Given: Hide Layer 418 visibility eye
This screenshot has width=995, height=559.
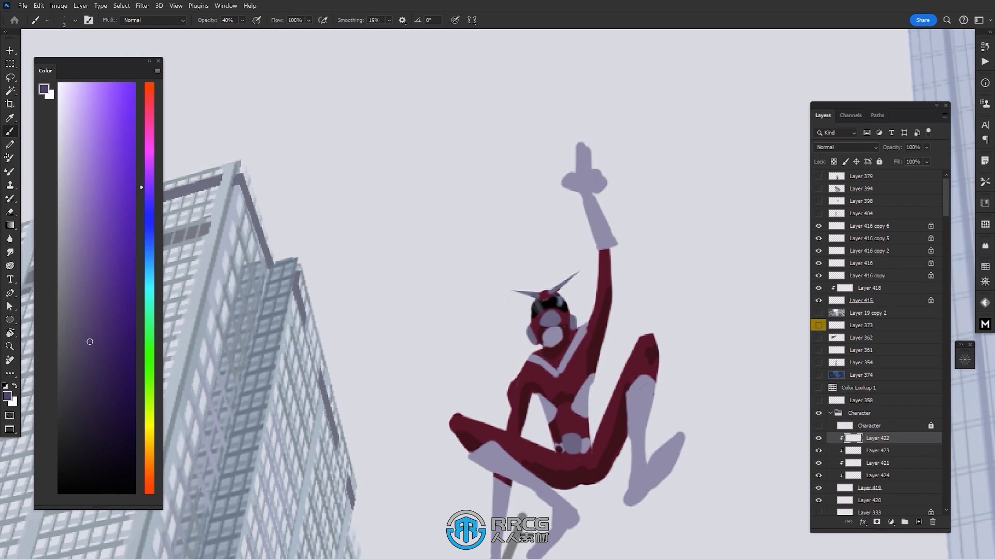Looking at the screenshot, I should 819,288.
